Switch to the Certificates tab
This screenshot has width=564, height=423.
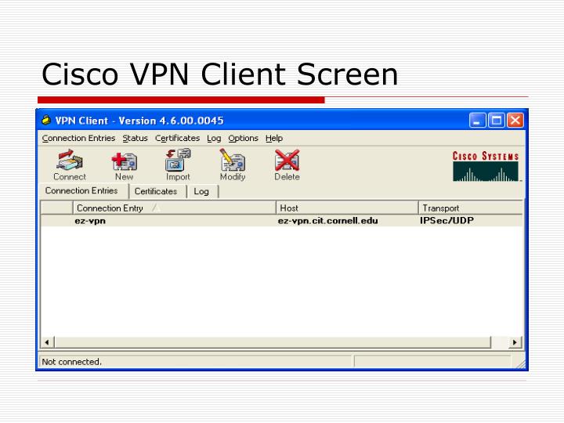tap(156, 191)
